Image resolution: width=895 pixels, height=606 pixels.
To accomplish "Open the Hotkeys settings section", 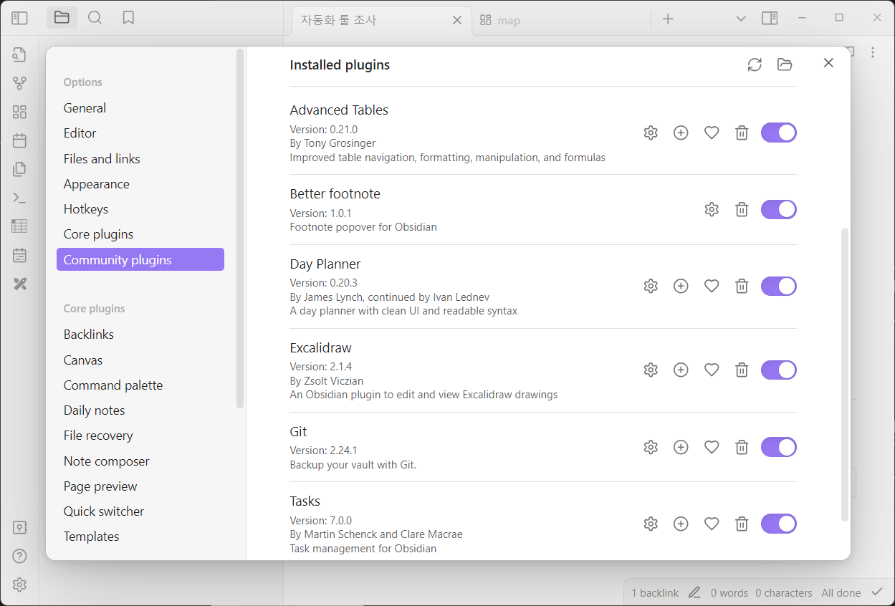I will 140,209.
